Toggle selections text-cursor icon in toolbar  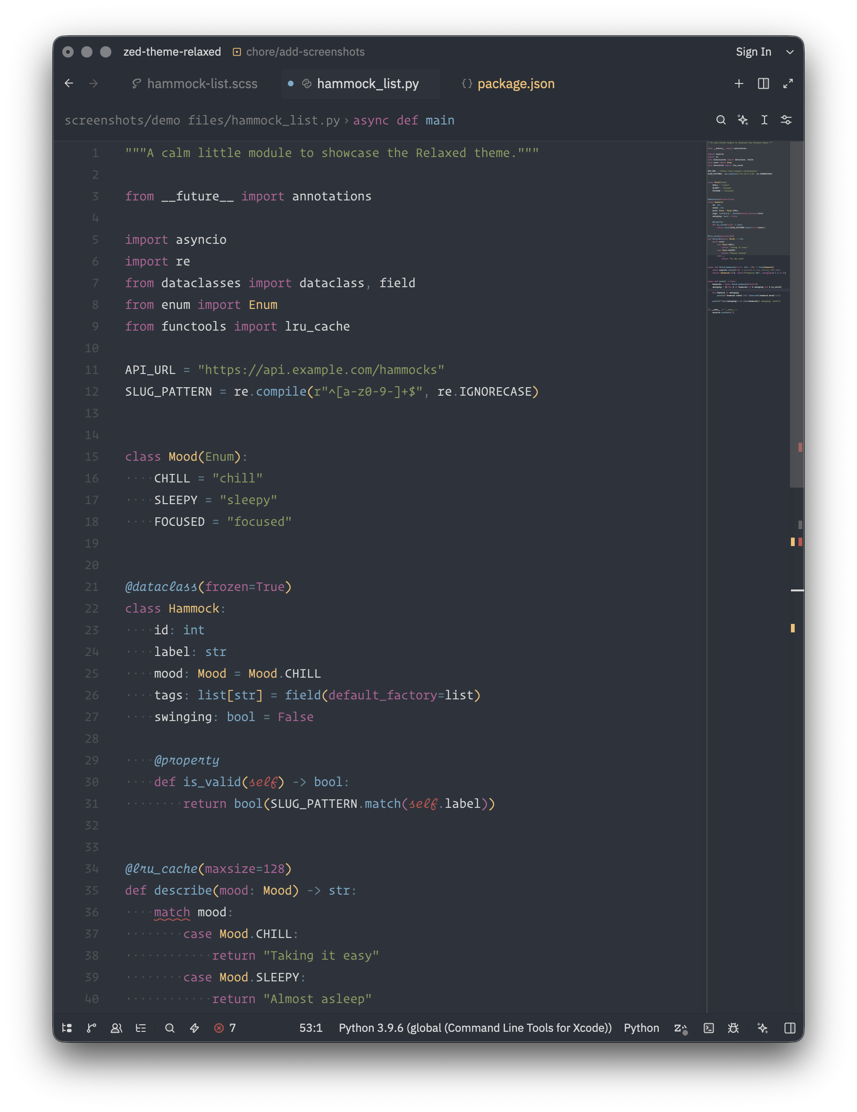765,120
